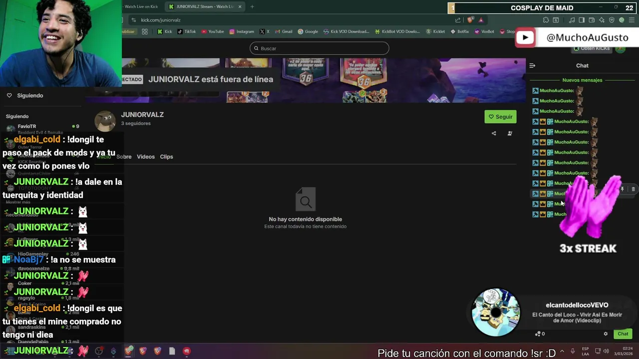Delete the highlighted chat message via trash icon
This screenshot has height=359, width=639.
tap(633, 189)
